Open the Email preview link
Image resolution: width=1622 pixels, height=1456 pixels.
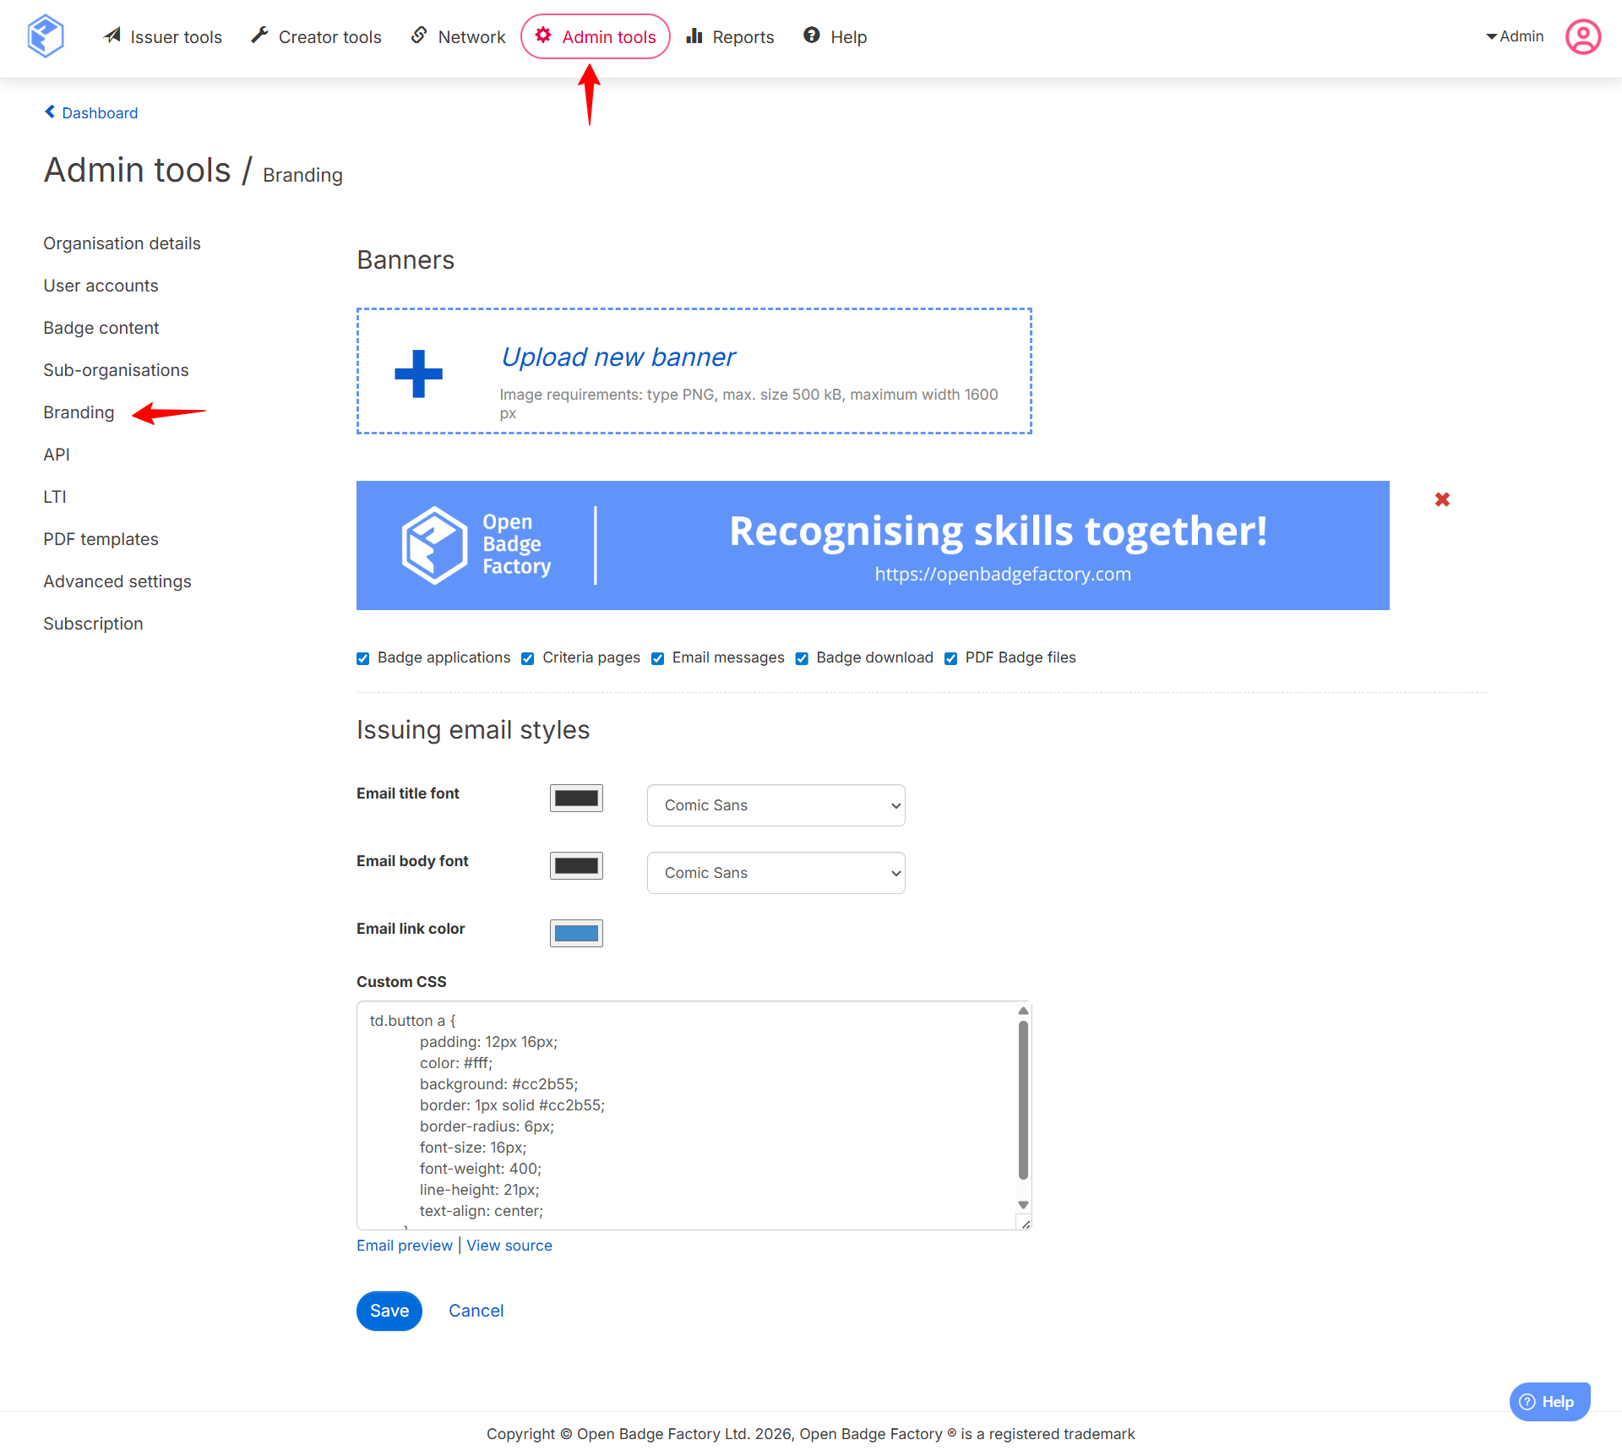pyautogui.click(x=405, y=1246)
